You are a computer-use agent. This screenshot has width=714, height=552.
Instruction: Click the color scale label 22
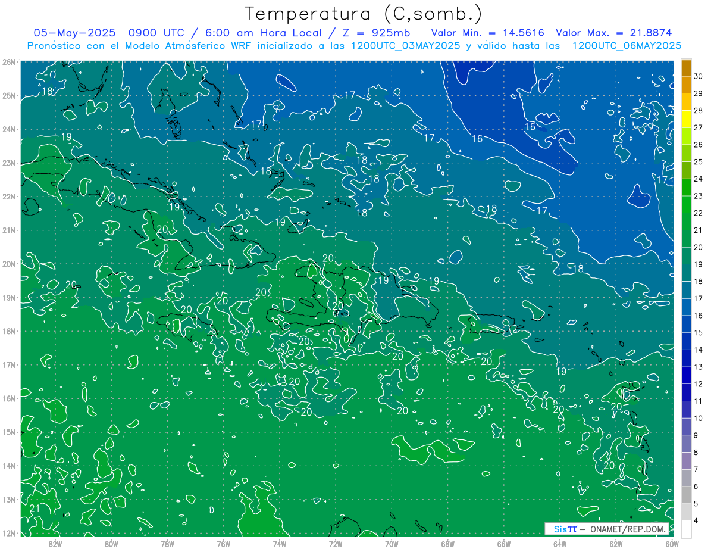click(x=698, y=213)
